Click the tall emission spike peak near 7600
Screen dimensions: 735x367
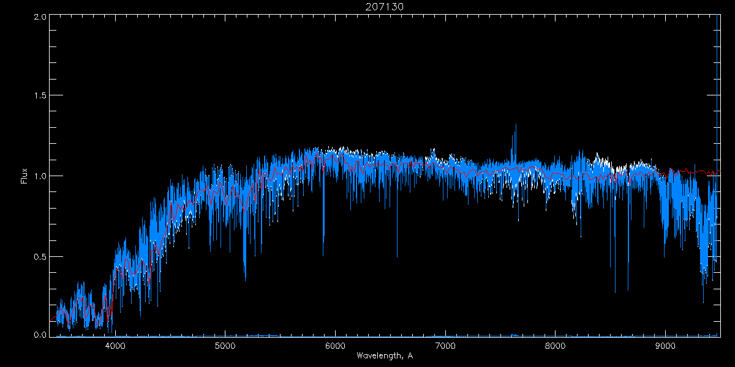516,125
